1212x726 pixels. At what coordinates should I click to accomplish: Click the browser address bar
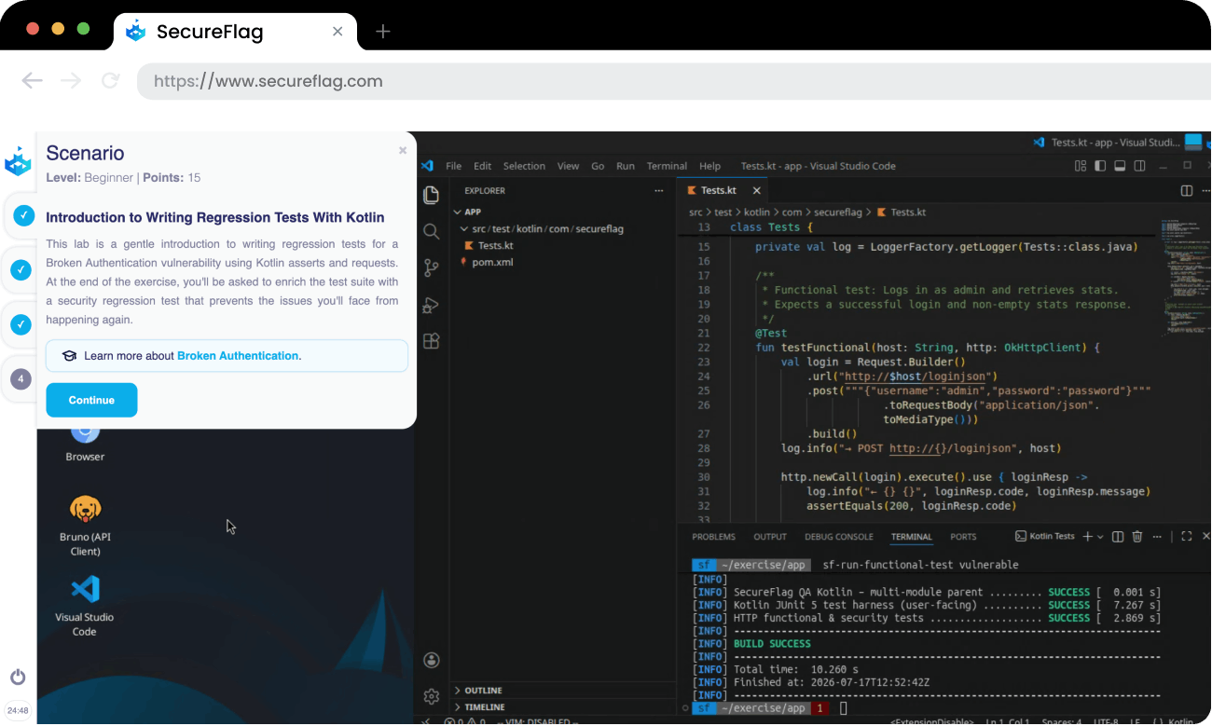click(x=673, y=81)
